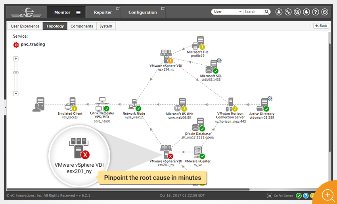Select the Network Node nyse_wan12 icon
Viewport: 337px width, 204px height.
point(134,104)
